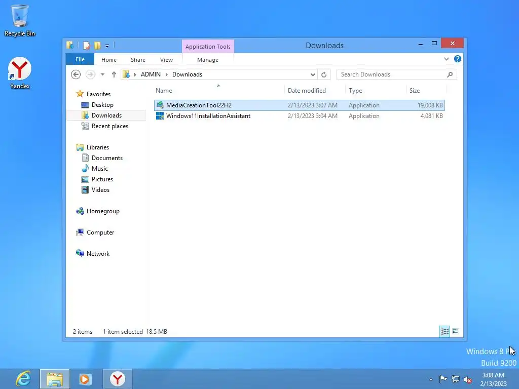
Task: Click the muted volume tray icon
Action: pyautogui.click(x=468, y=379)
